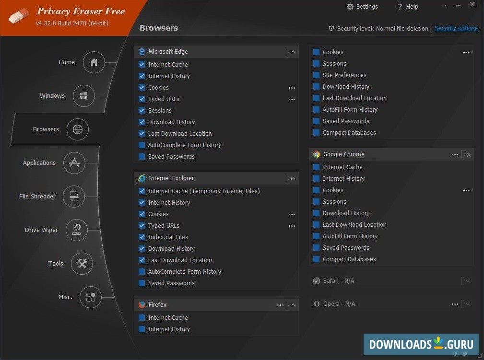Screen dimensions: 484x360
Task: Select the File Shredder icon
Action: tap(73, 197)
